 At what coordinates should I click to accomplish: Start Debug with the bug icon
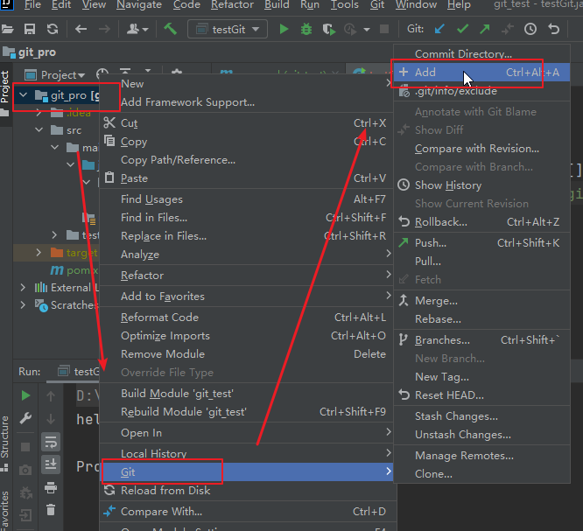click(306, 29)
